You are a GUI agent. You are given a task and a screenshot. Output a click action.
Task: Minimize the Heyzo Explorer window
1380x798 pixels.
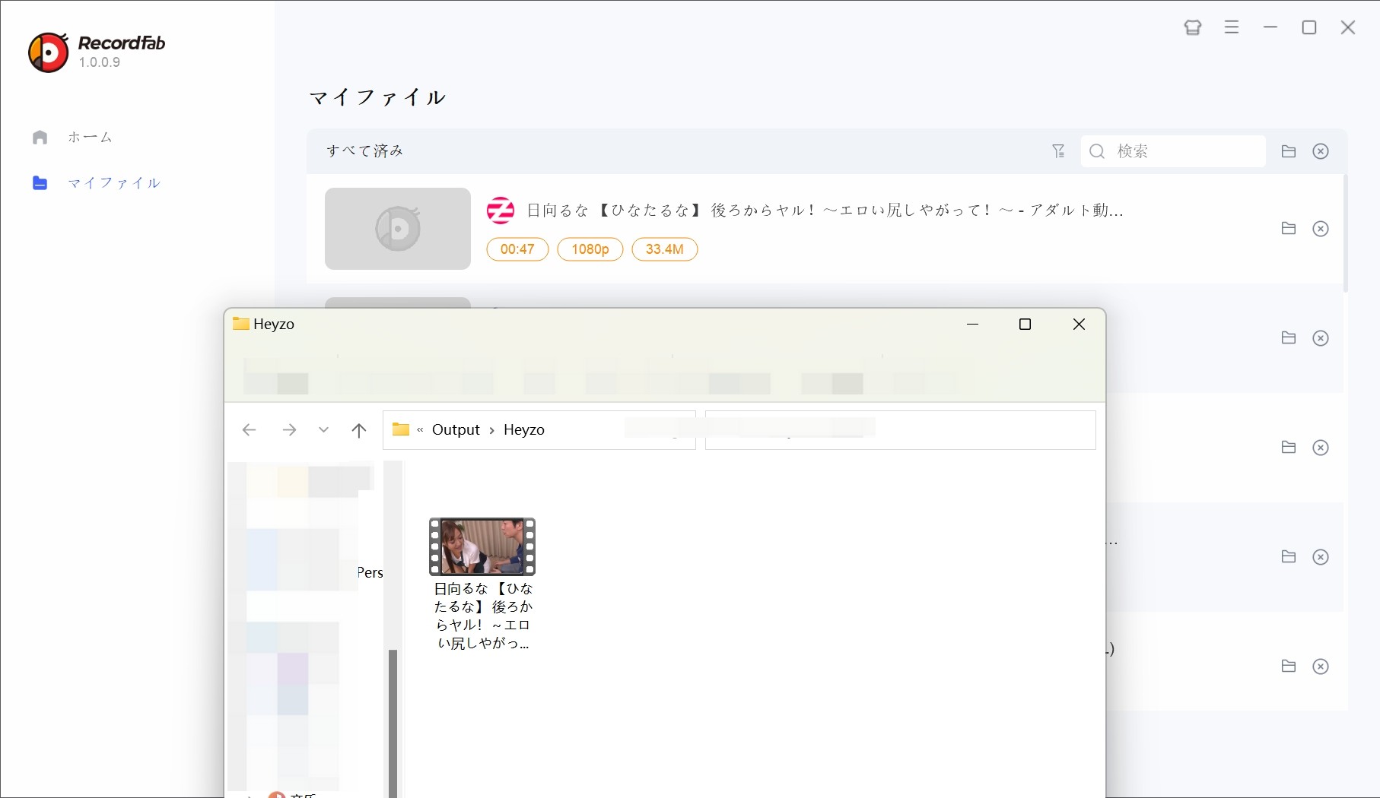972,325
